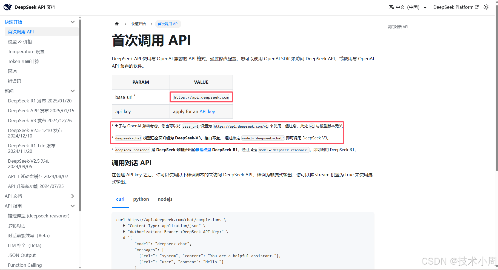
Task: Open the 中文（中国）language dropdown
Action: click(x=408, y=7)
